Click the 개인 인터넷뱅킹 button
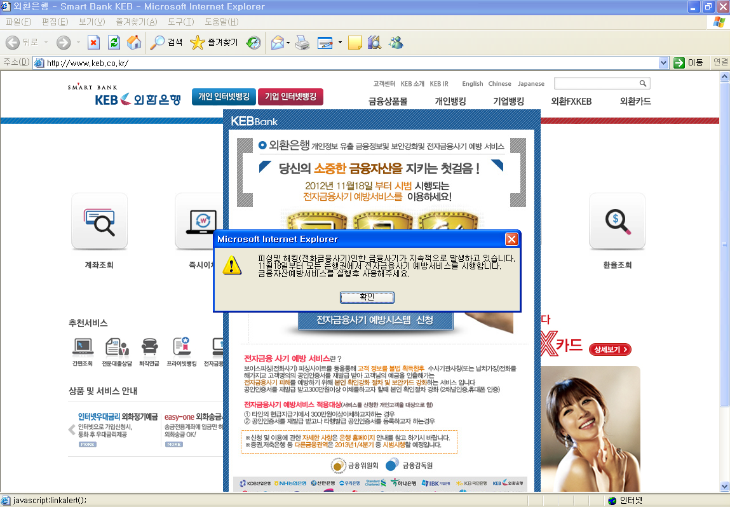Viewport: 730px width, 507px height. coord(224,97)
